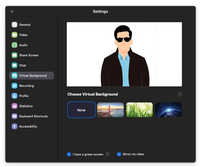Select the Virtual Background label
201x167 pixels.
pos(33,76)
